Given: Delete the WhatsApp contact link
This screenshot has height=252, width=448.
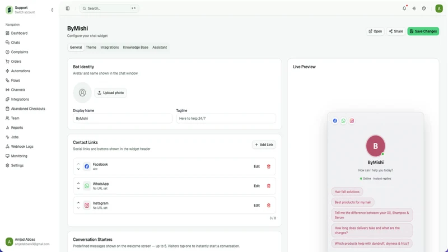Looking at the screenshot, I should (x=269, y=186).
